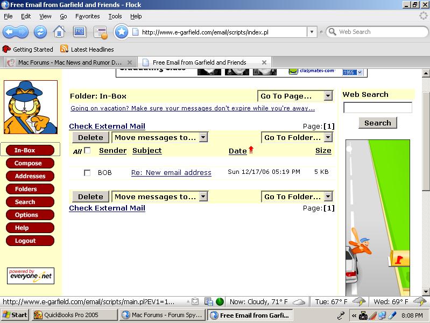The width and height of the screenshot is (430, 323).
Task: Close the Mac Forums tab
Action: tap(130, 62)
